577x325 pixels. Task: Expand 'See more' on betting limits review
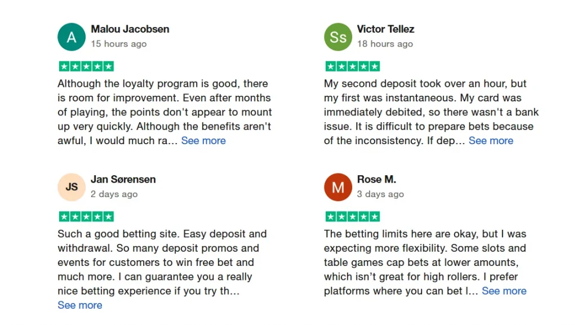(x=504, y=291)
